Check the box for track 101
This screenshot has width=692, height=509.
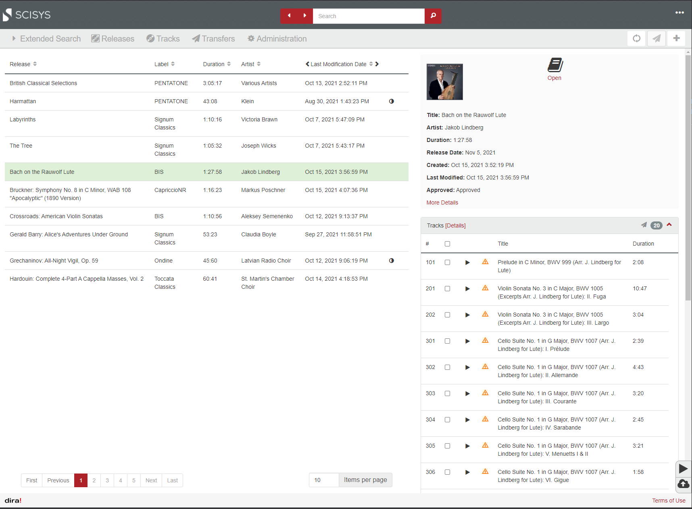pyautogui.click(x=447, y=262)
